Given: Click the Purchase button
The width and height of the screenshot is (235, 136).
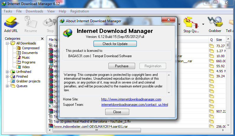Looking at the screenshot, I should (x=122, y=66).
